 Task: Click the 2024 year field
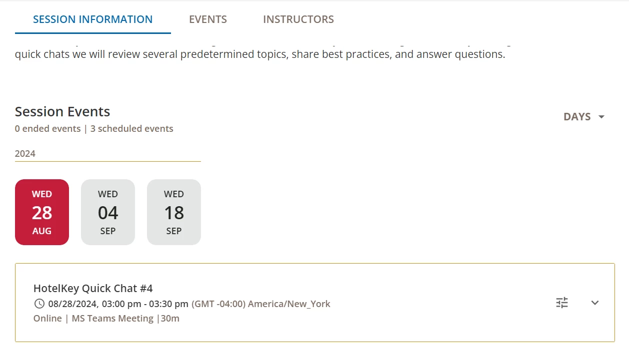coord(107,154)
